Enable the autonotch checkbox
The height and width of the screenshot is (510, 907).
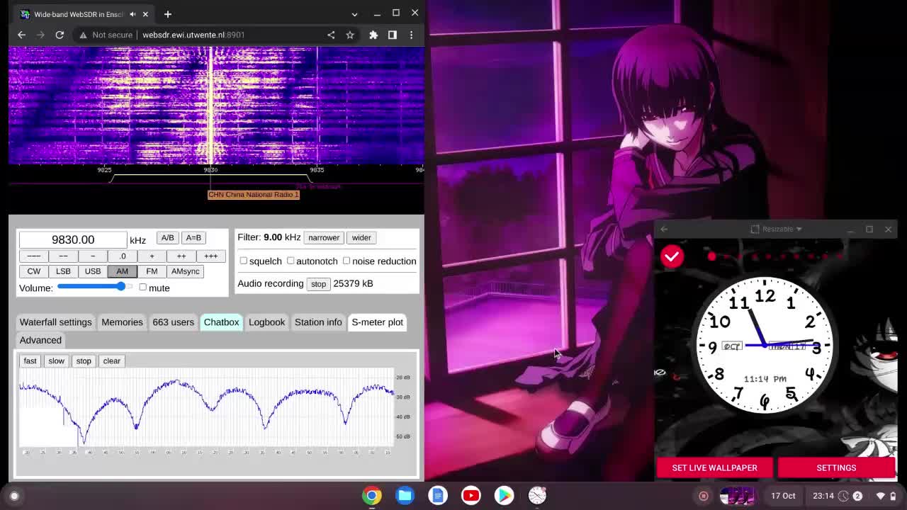click(291, 261)
